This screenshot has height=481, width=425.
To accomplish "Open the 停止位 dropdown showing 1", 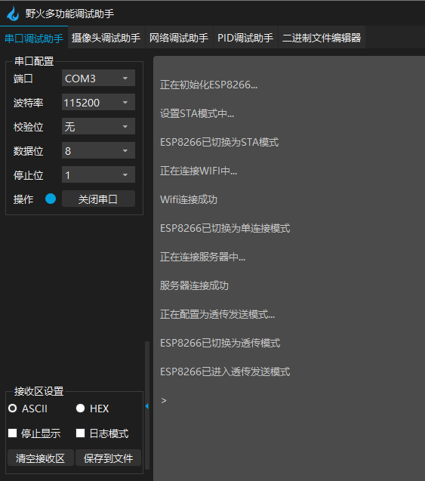I will tap(98, 175).
